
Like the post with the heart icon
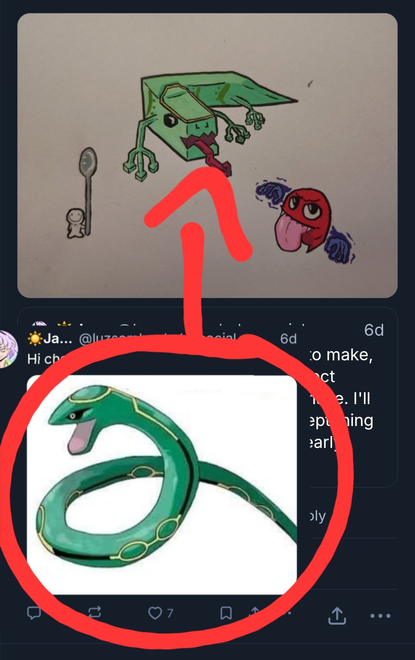pyautogui.click(x=155, y=613)
